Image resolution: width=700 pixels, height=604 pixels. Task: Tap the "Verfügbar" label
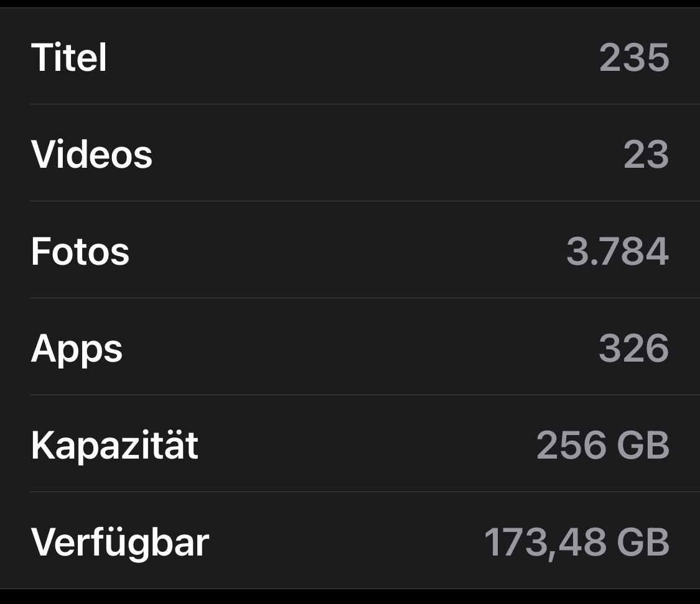pyautogui.click(x=119, y=542)
